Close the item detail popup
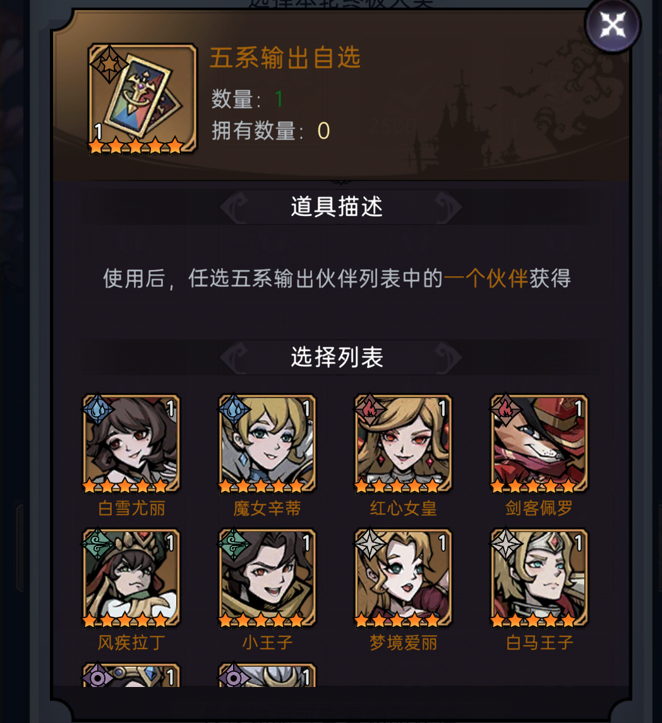662x723 pixels. 613,25
